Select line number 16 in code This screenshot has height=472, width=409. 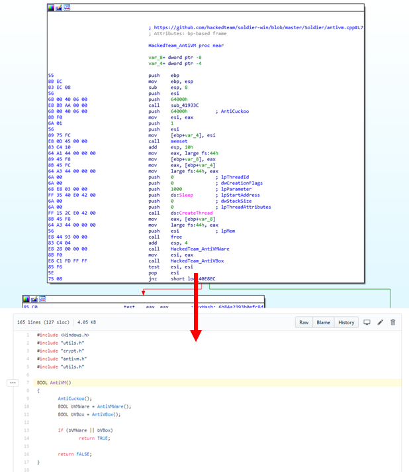click(x=27, y=454)
